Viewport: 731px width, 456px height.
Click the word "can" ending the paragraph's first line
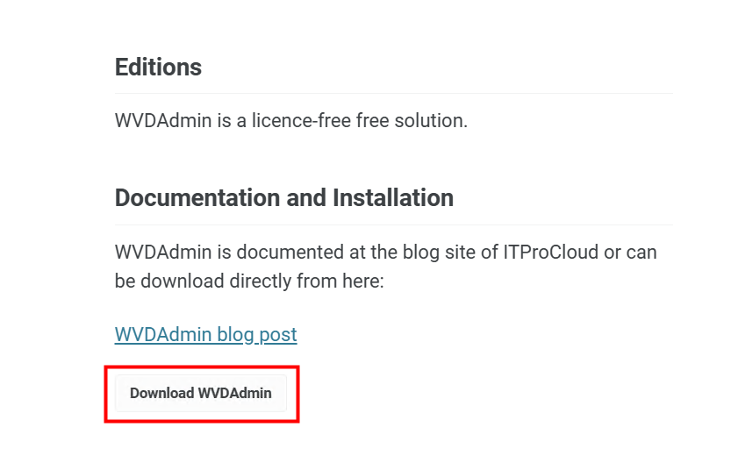pos(641,253)
